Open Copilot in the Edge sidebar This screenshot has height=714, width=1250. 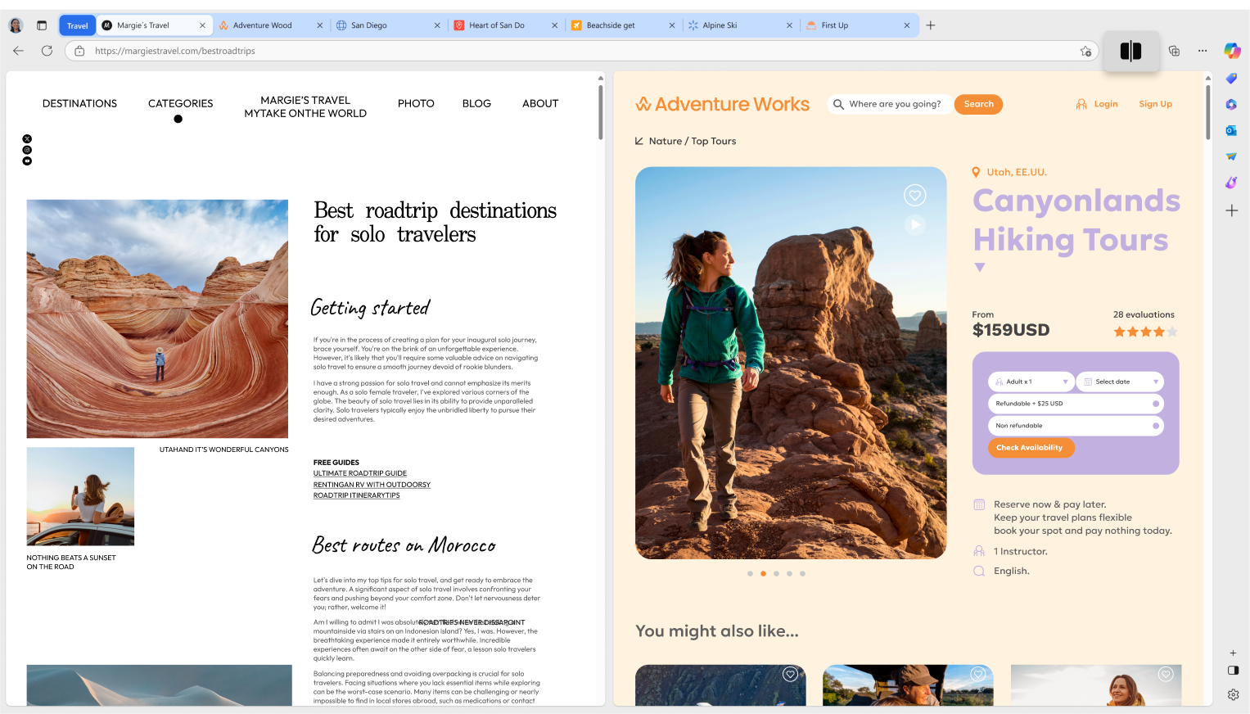point(1231,50)
